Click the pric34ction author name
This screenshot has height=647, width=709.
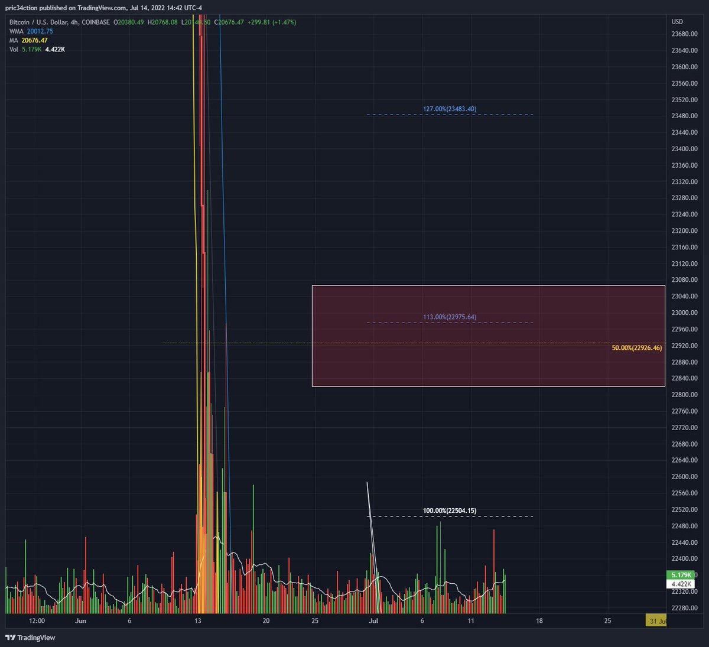click(x=21, y=9)
